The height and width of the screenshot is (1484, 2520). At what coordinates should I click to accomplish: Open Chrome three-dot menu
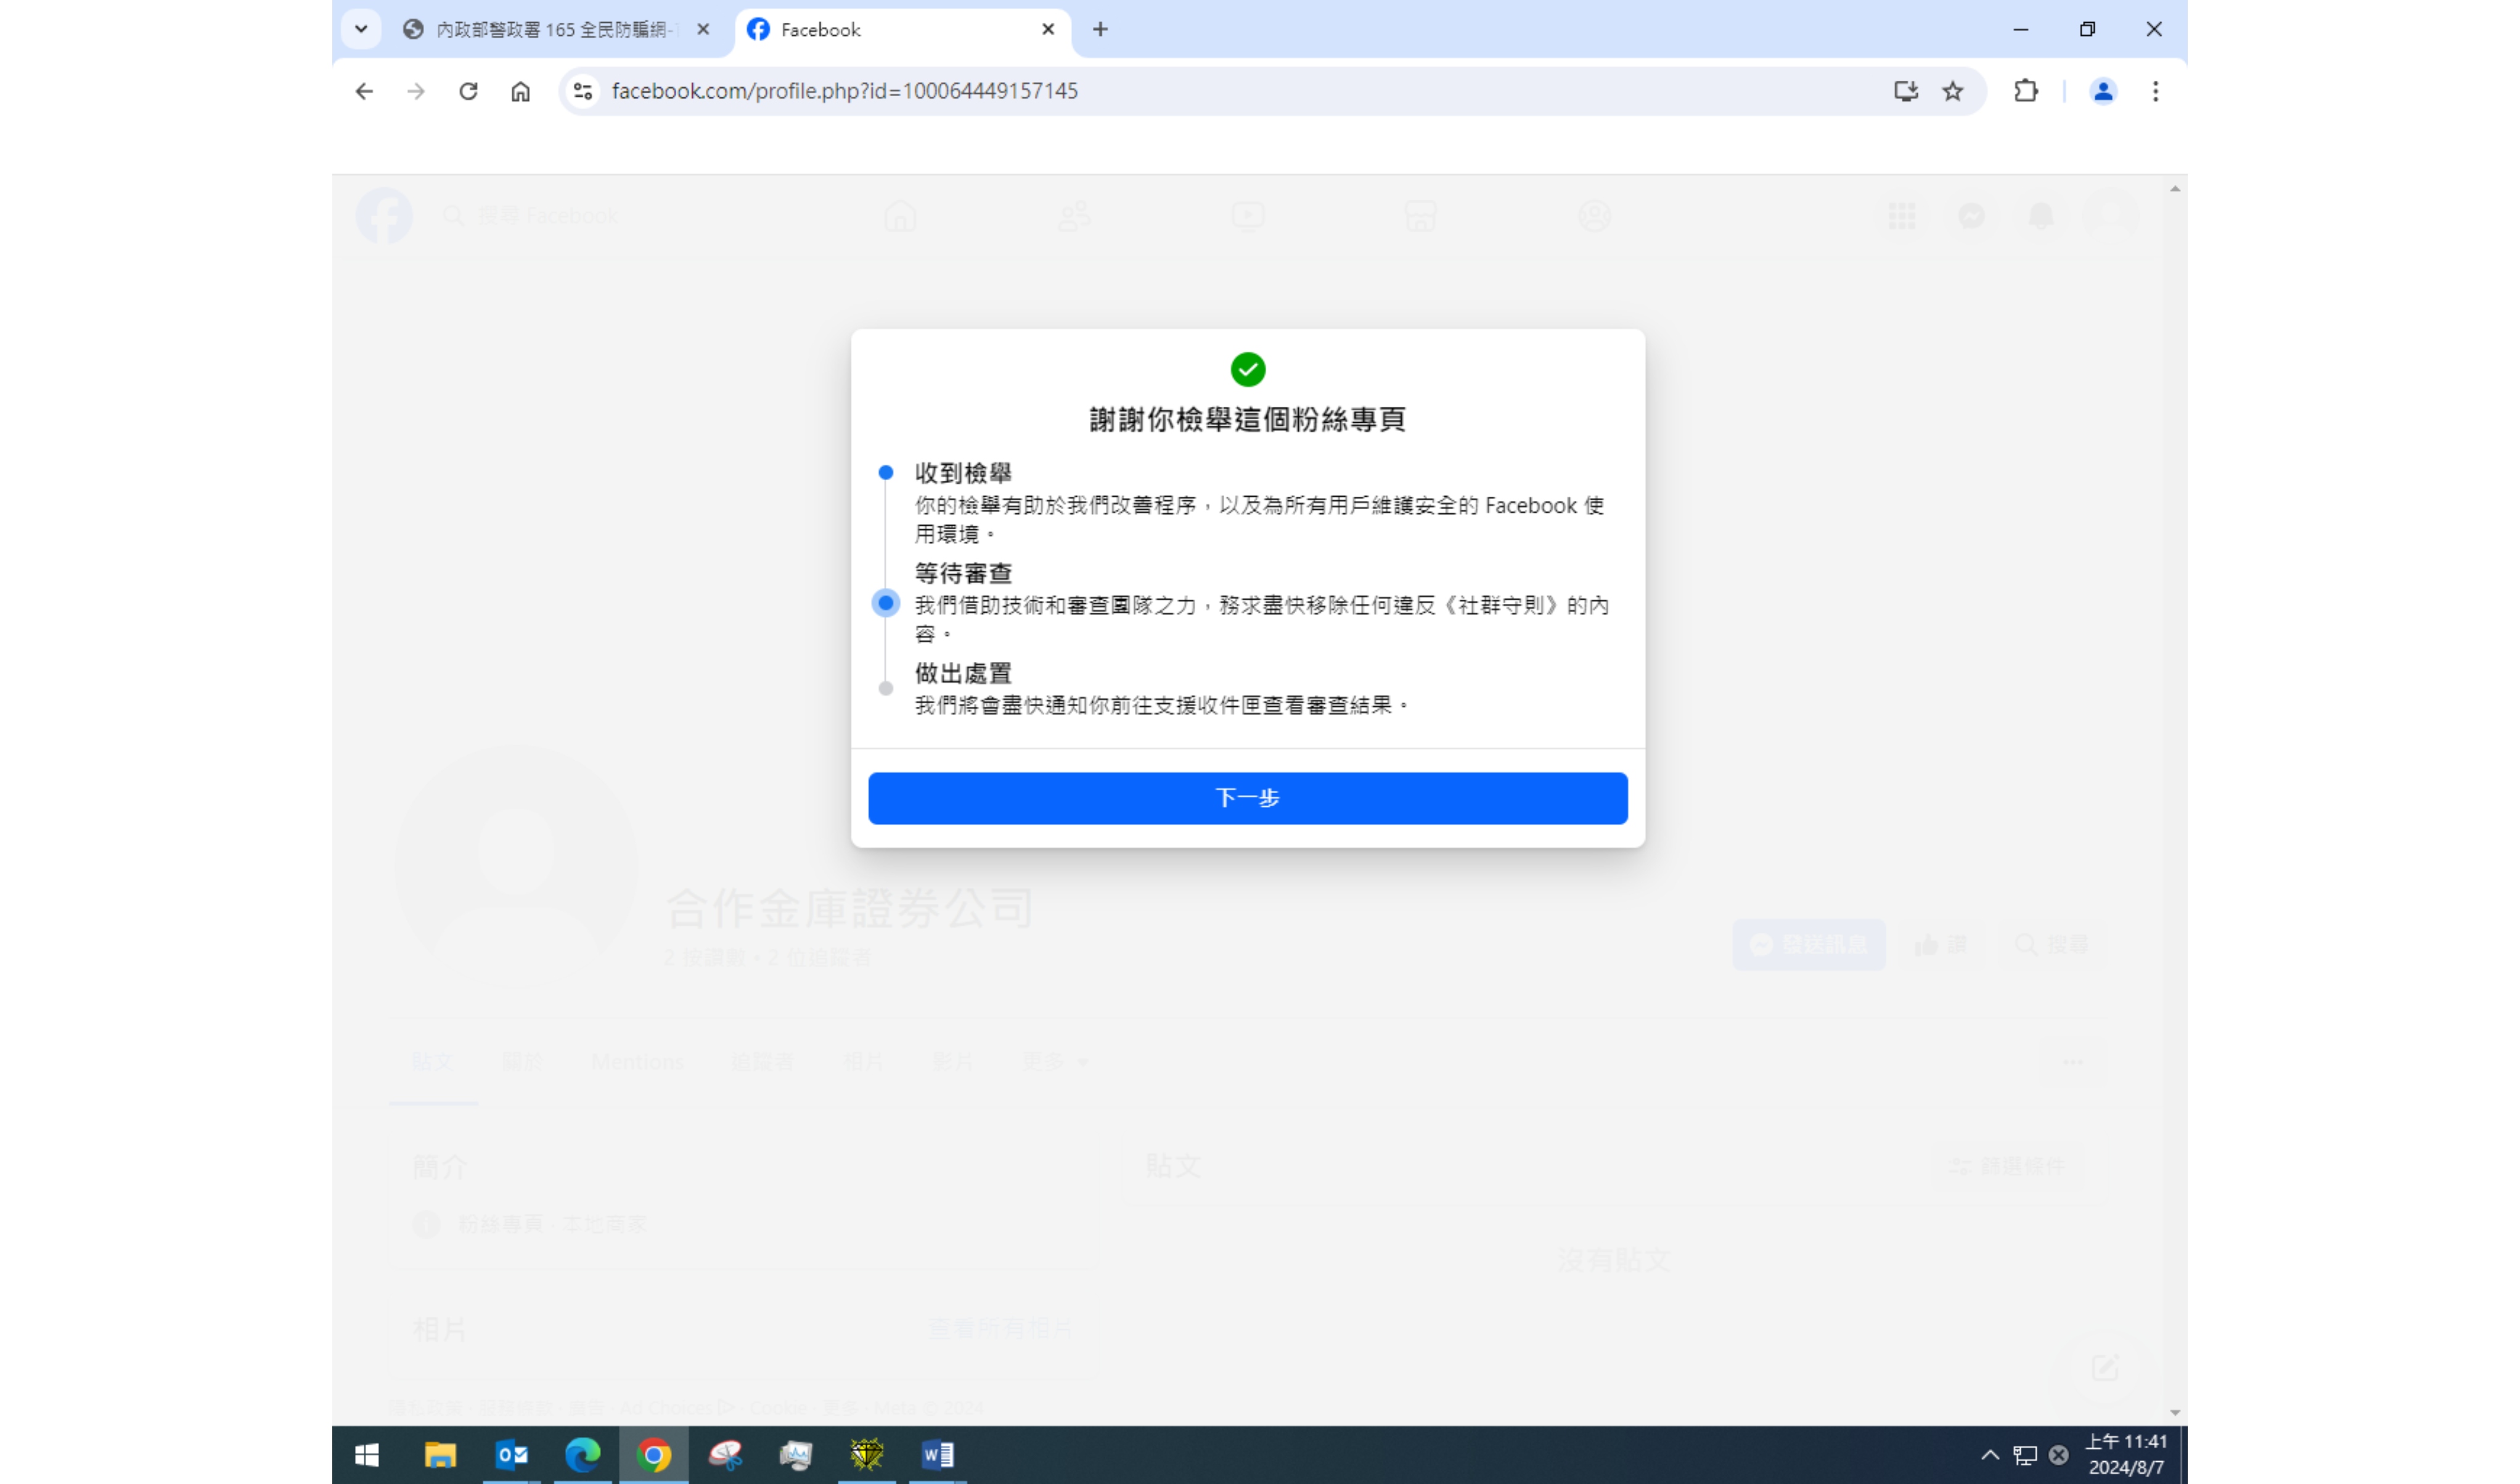click(x=2155, y=91)
